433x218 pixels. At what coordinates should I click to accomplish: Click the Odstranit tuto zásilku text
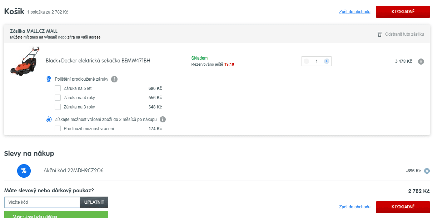point(404,34)
